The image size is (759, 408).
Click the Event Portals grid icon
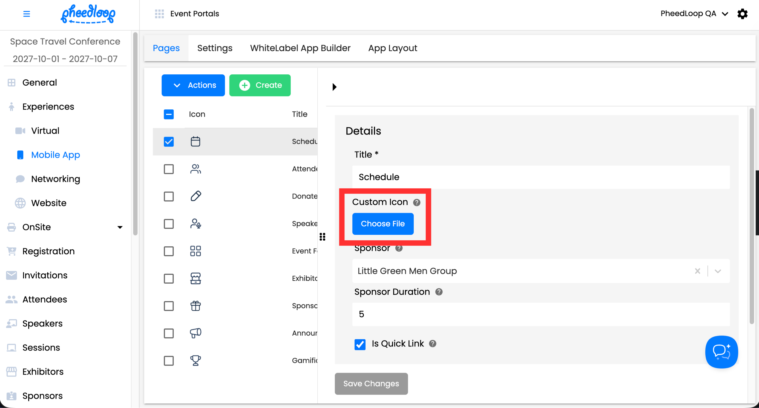pos(159,13)
